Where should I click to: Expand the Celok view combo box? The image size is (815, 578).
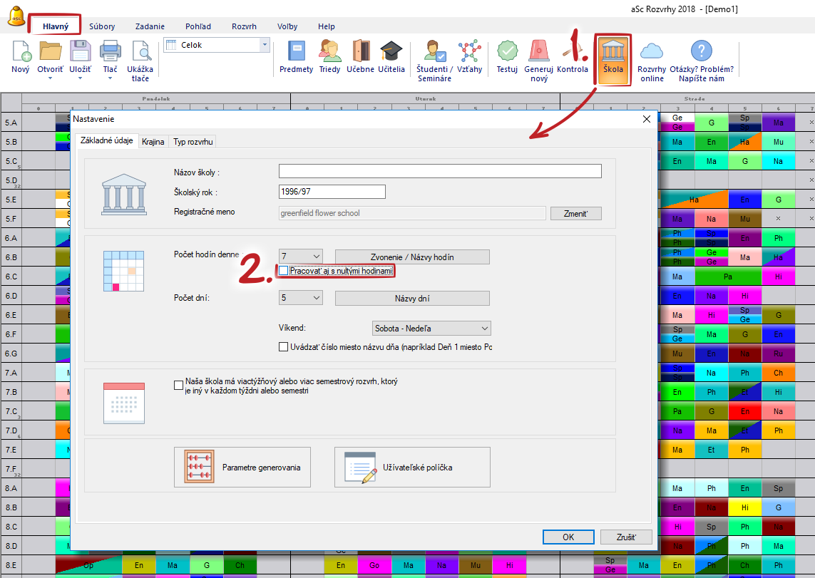point(265,45)
